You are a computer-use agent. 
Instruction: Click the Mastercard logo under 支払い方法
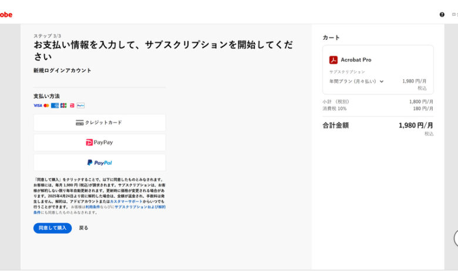[x=46, y=106]
